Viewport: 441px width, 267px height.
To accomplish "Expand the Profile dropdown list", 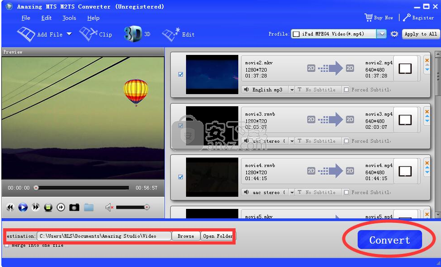I will (x=382, y=33).
